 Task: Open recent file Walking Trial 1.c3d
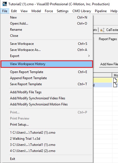pyautogui.click(x=47, y=139)
